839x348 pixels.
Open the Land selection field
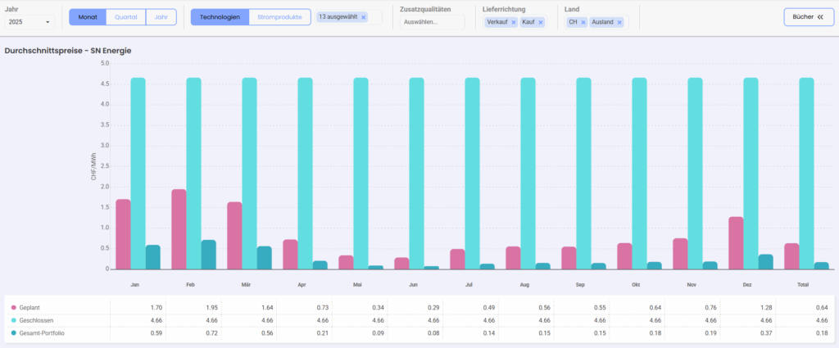596,22
